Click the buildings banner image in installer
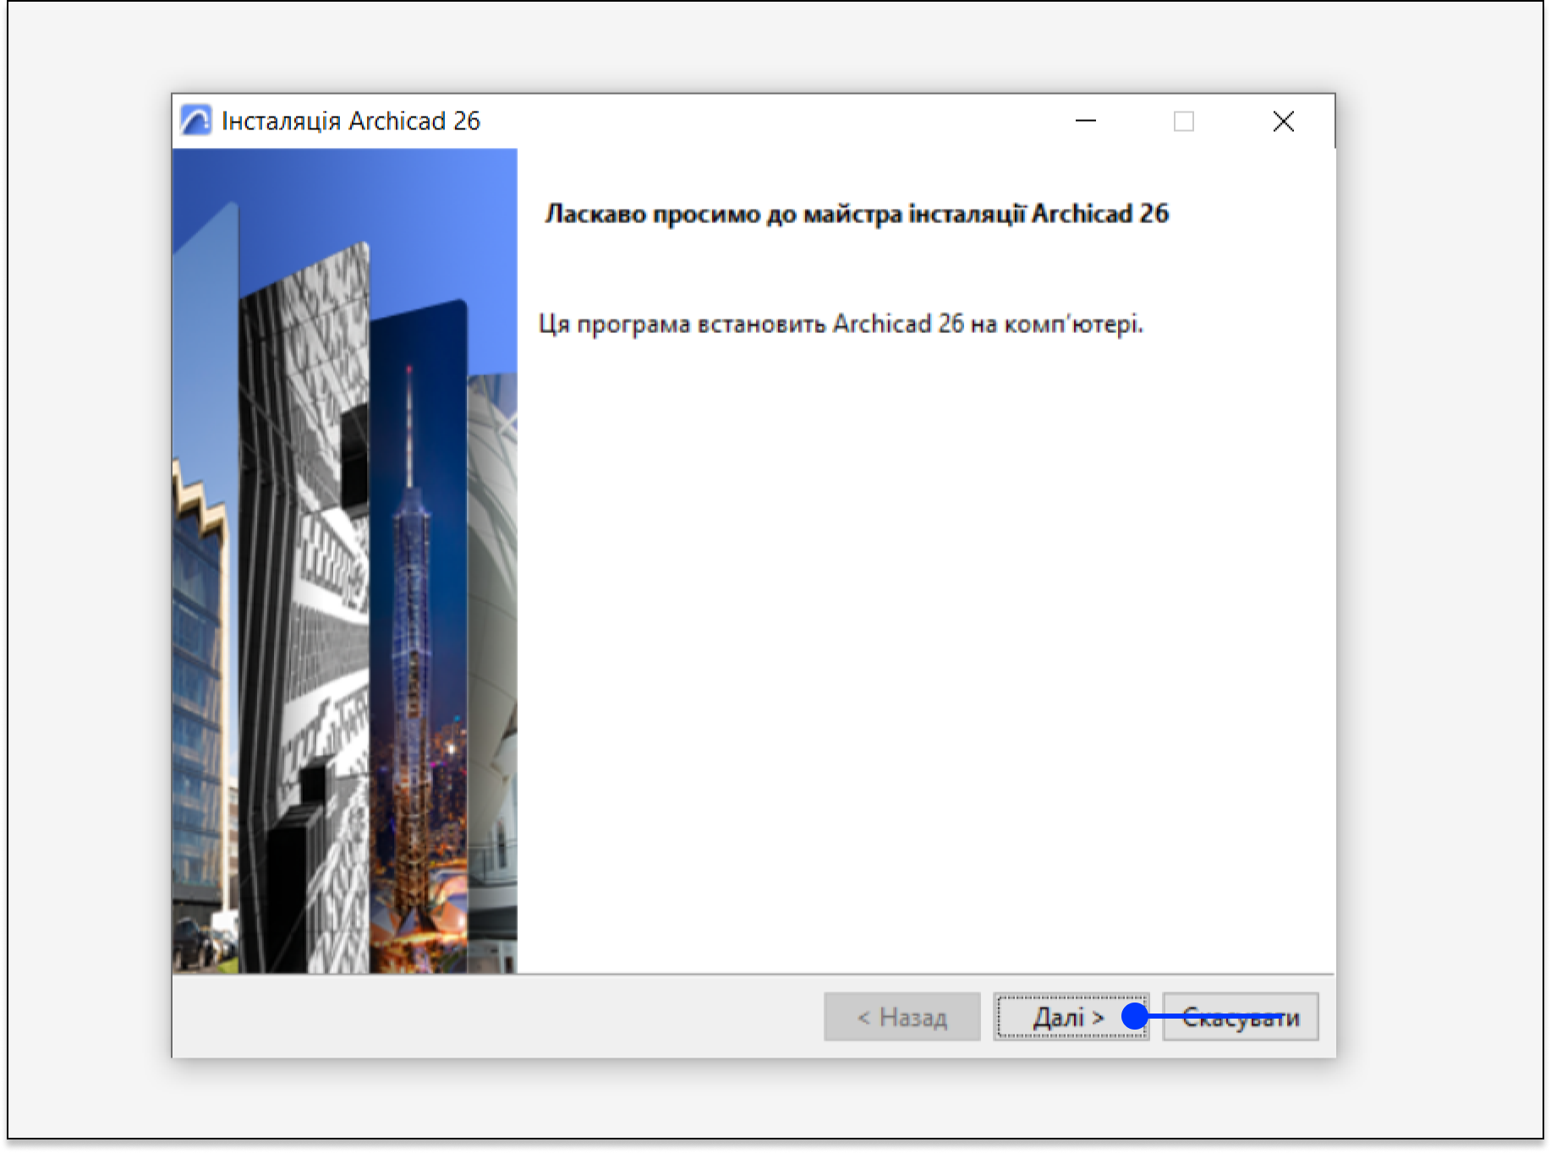This screenshot has width=1551, height=1153. tap(345, 561)
